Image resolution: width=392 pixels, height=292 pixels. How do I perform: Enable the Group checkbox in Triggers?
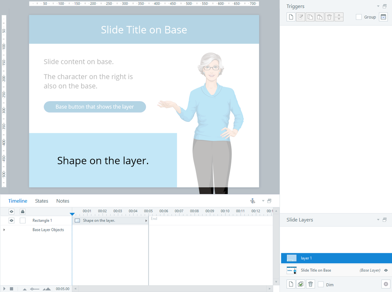pyautogui.click(x=359, y=17)
